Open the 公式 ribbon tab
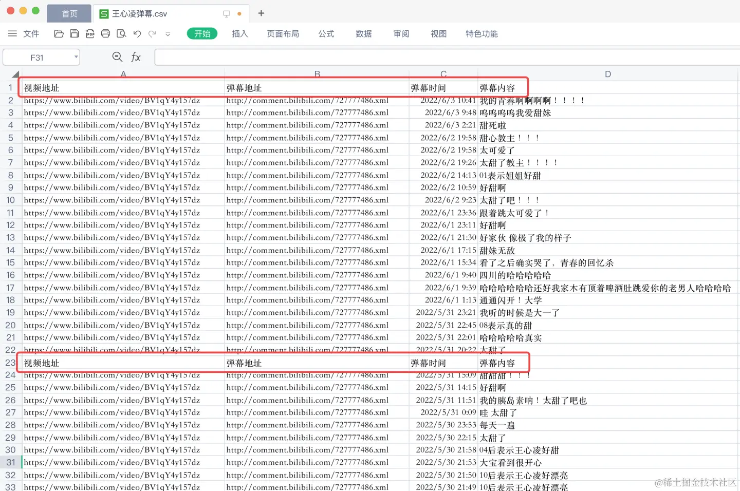Image resolution: width=740 pixels, height=491 pixels. [x=326, y=34]
